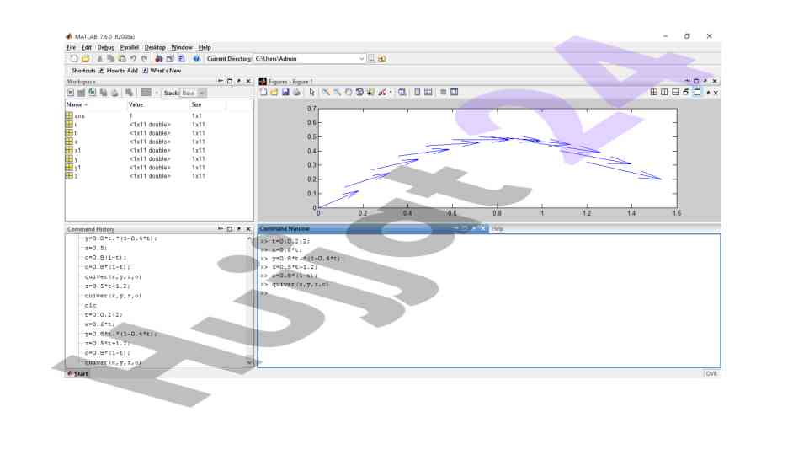Switch to the Help tab
This screenshot has height=455, width=809.
coord(498,228)
